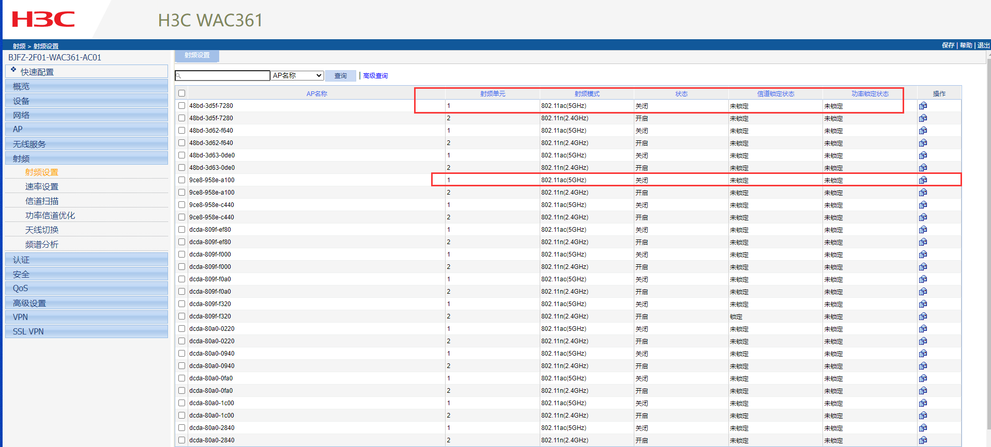Open edit icon for 9ce8-958e-a100 radio 1
991x447 pixels.
[923, 180]
